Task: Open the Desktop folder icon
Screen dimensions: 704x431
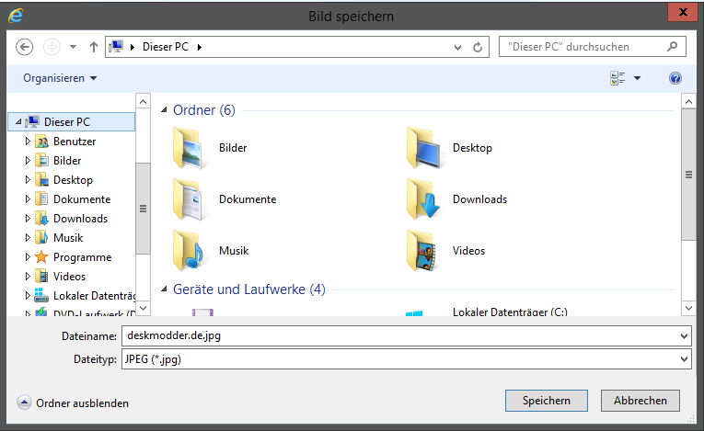Action: (x=423, y=149)
